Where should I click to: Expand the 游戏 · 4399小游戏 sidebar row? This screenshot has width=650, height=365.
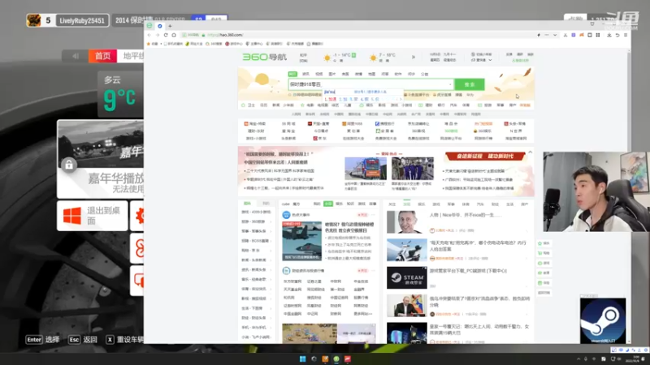(256, 212)
